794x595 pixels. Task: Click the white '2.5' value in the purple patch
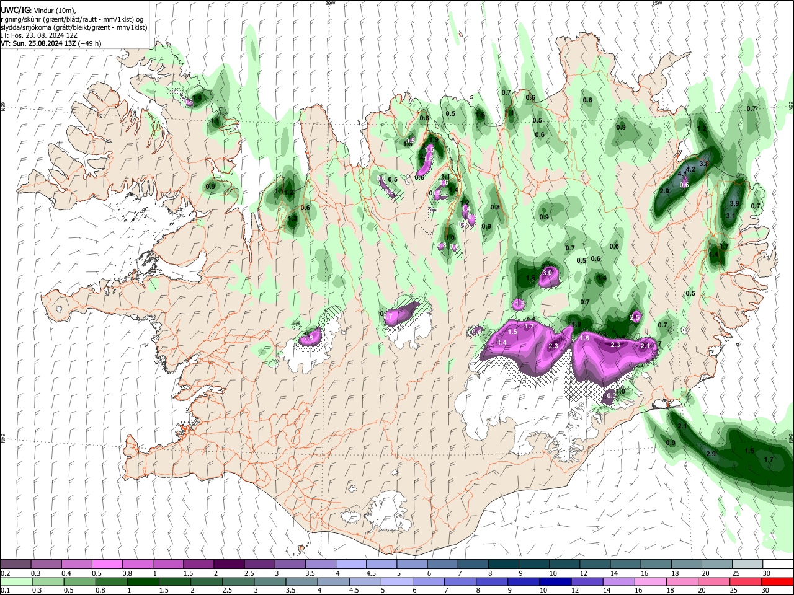(635, 317)
